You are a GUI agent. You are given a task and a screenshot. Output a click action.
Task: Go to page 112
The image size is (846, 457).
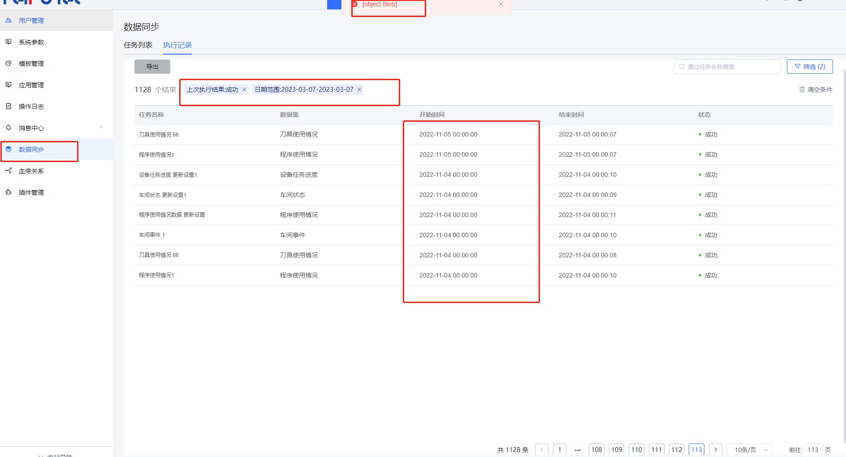tap(677, 450)
